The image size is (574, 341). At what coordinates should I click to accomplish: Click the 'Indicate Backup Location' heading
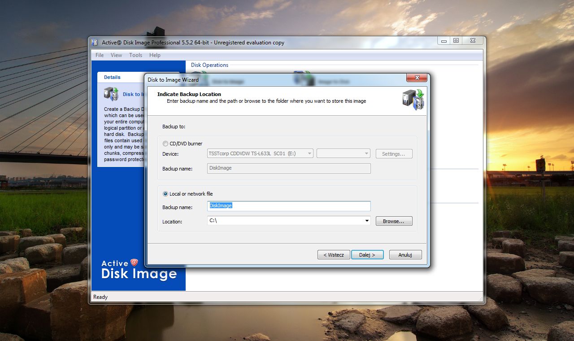tap(189, 94)
